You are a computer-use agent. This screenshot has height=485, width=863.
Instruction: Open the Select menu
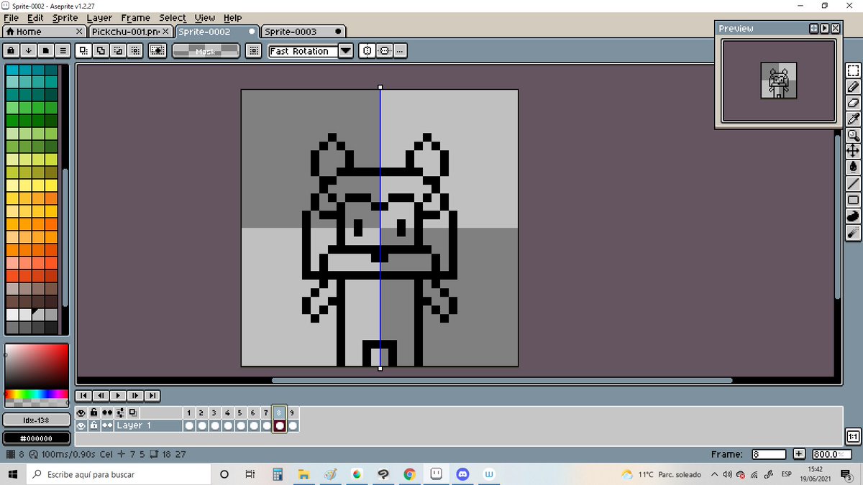point(173,17)
